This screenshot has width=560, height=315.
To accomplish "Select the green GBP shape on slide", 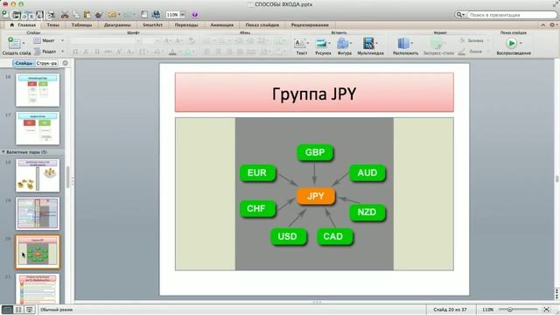I will [315, 152].
